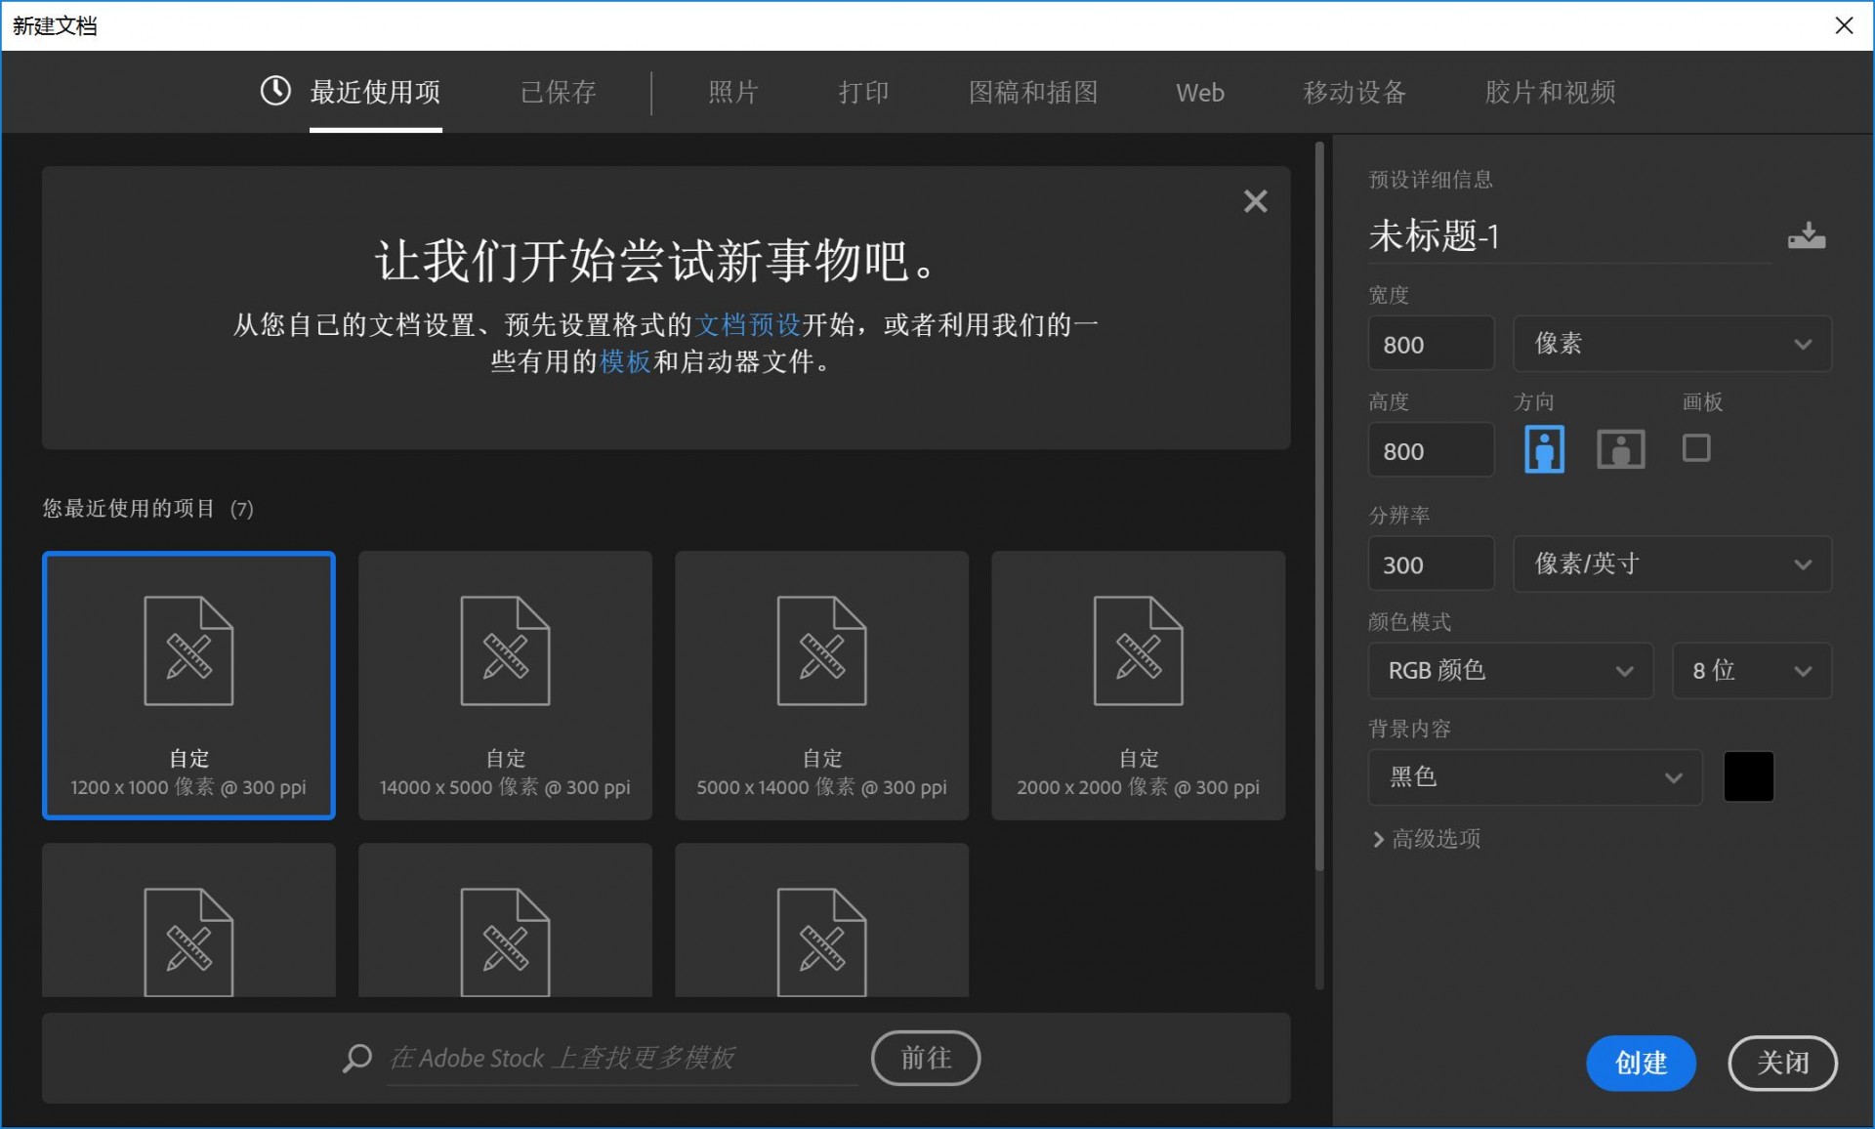The width and height of the screenshot is (1875, 1129).
Task: Click the black background color swatch
Action: [x=1748, y=775]
